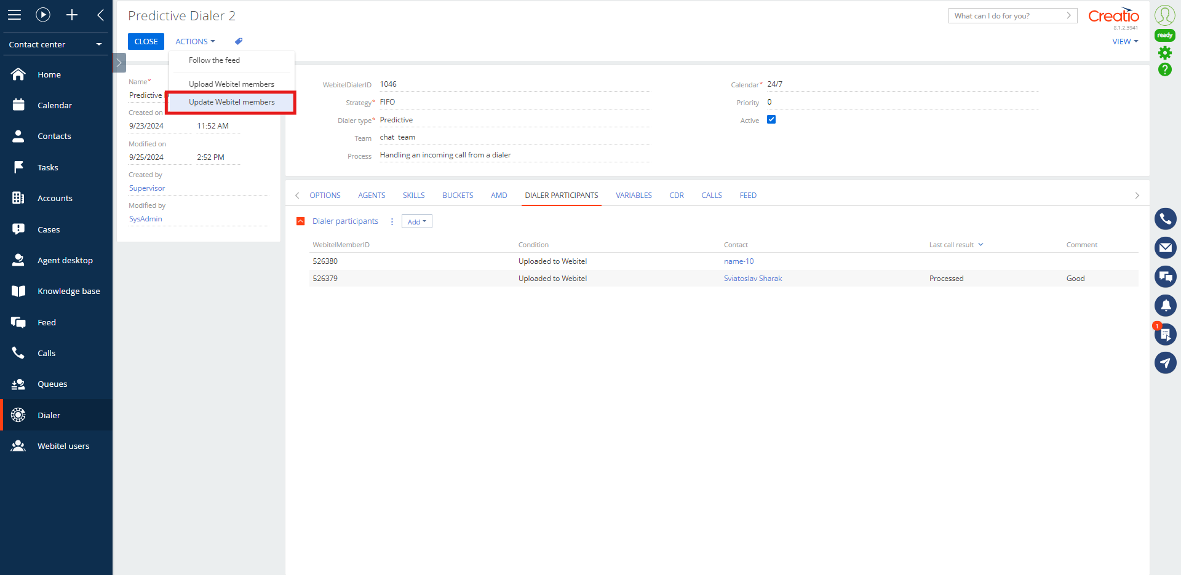This screenshot has width=1181, height=575.
Task: Open contact Sviatoslav Sharak link
Action: (753, 279)
